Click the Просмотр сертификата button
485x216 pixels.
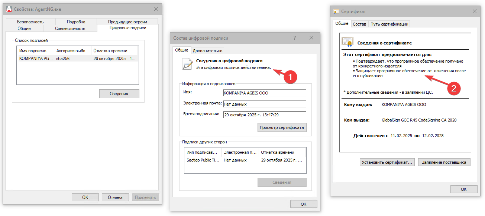282,127
